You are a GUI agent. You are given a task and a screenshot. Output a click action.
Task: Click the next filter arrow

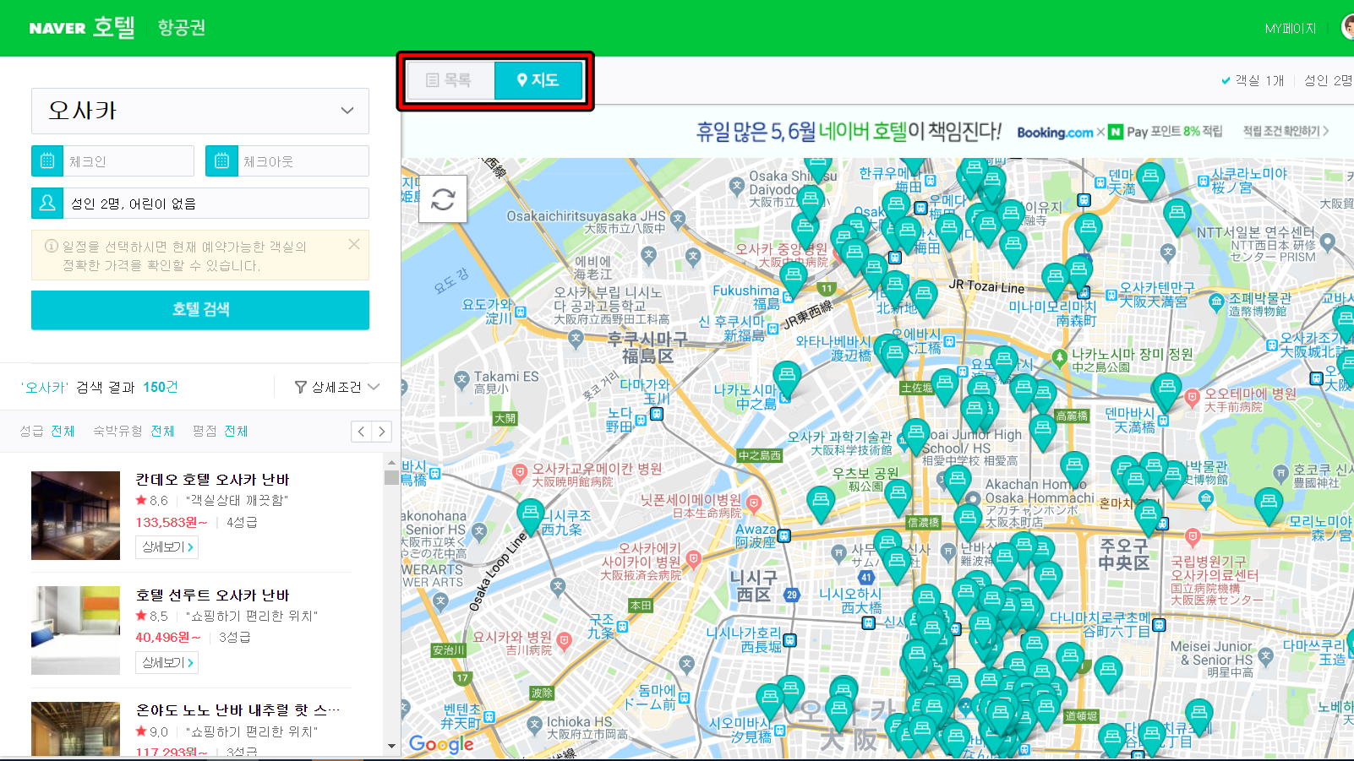382,432
